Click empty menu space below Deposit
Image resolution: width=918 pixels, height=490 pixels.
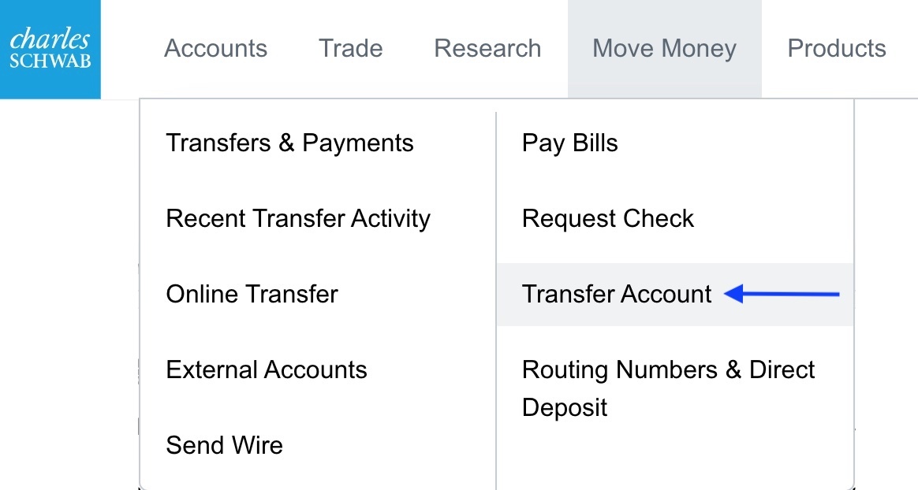point(674,457)
